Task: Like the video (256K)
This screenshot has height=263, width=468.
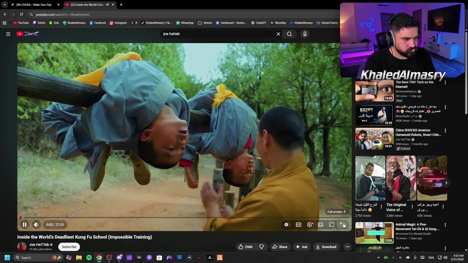Action: [x=245, y=247]
